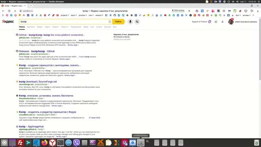261x147 pixels.
Task: Click the browser downloads arrow icon
Action: tap(258, 11)
